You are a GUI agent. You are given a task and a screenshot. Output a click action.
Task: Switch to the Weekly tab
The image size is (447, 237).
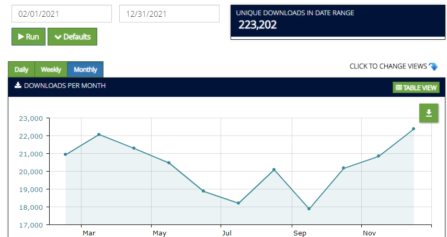coord(51,70)
